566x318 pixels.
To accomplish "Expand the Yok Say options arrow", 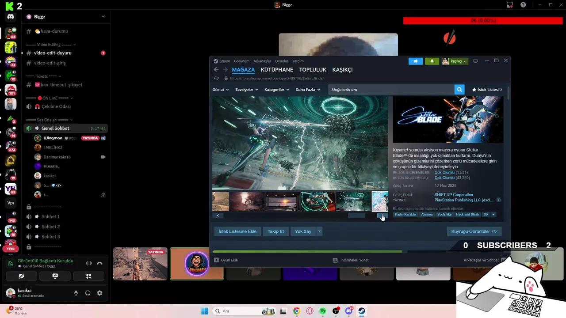I will click(x=319, y=231).
